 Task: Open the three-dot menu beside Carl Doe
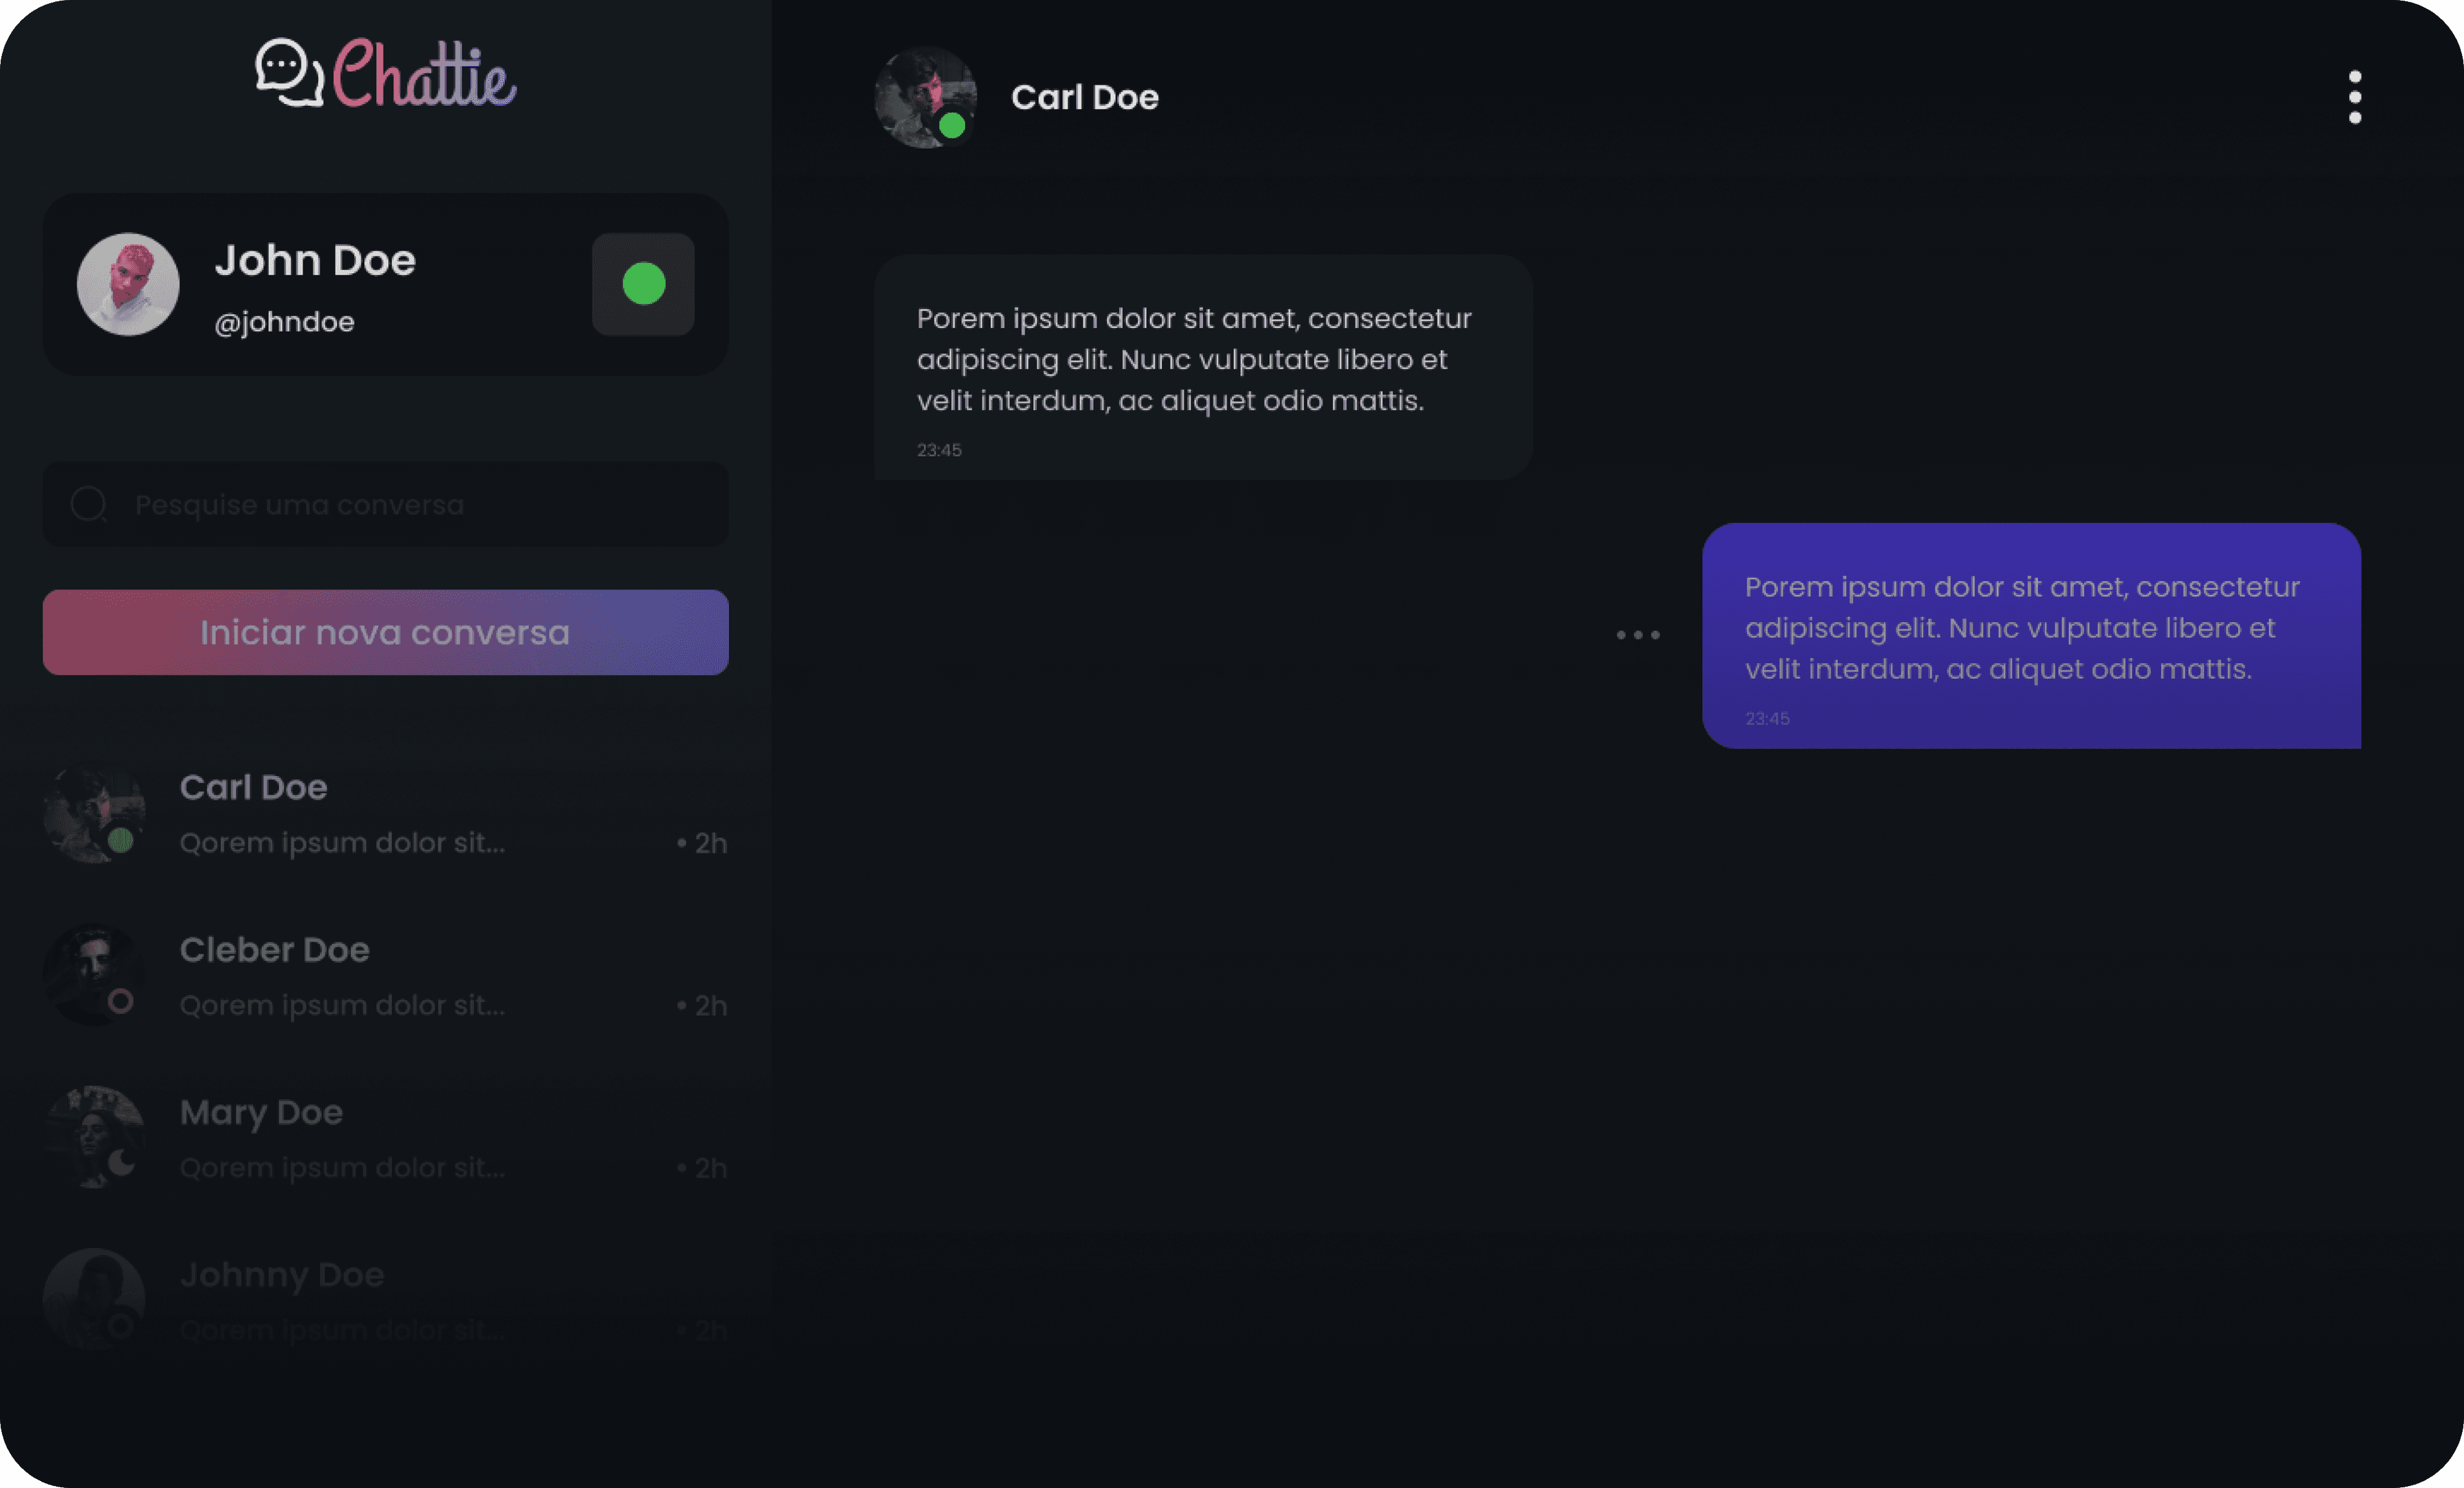point(2354,97)
